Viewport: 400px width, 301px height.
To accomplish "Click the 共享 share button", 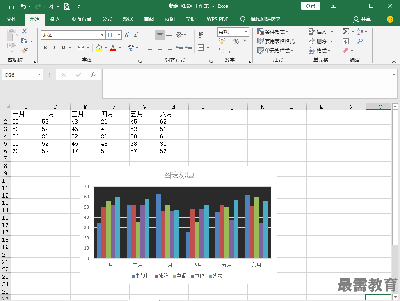I will (x=362, y=19).
